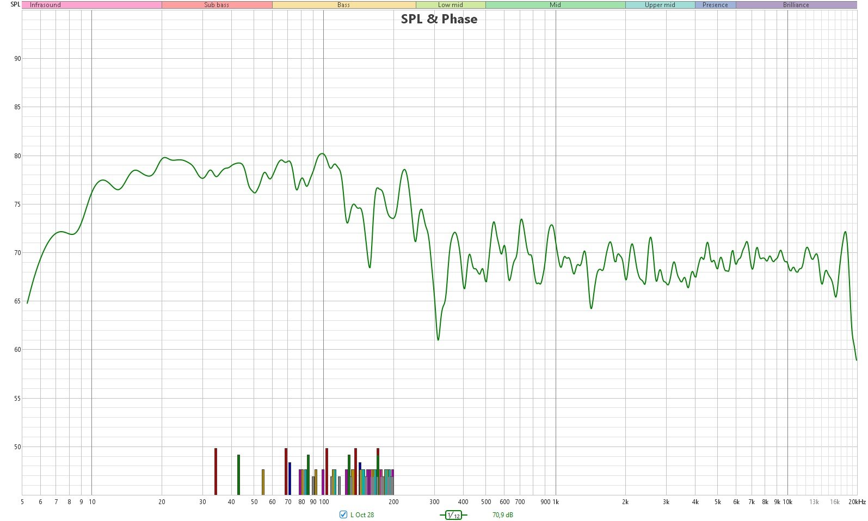Click the Bass band label
Screen dimensions: 868x521
(343, 5)
